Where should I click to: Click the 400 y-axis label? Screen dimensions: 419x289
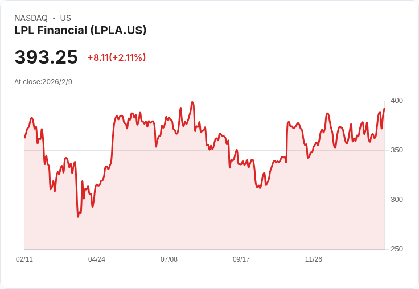[x=397, y=101]
